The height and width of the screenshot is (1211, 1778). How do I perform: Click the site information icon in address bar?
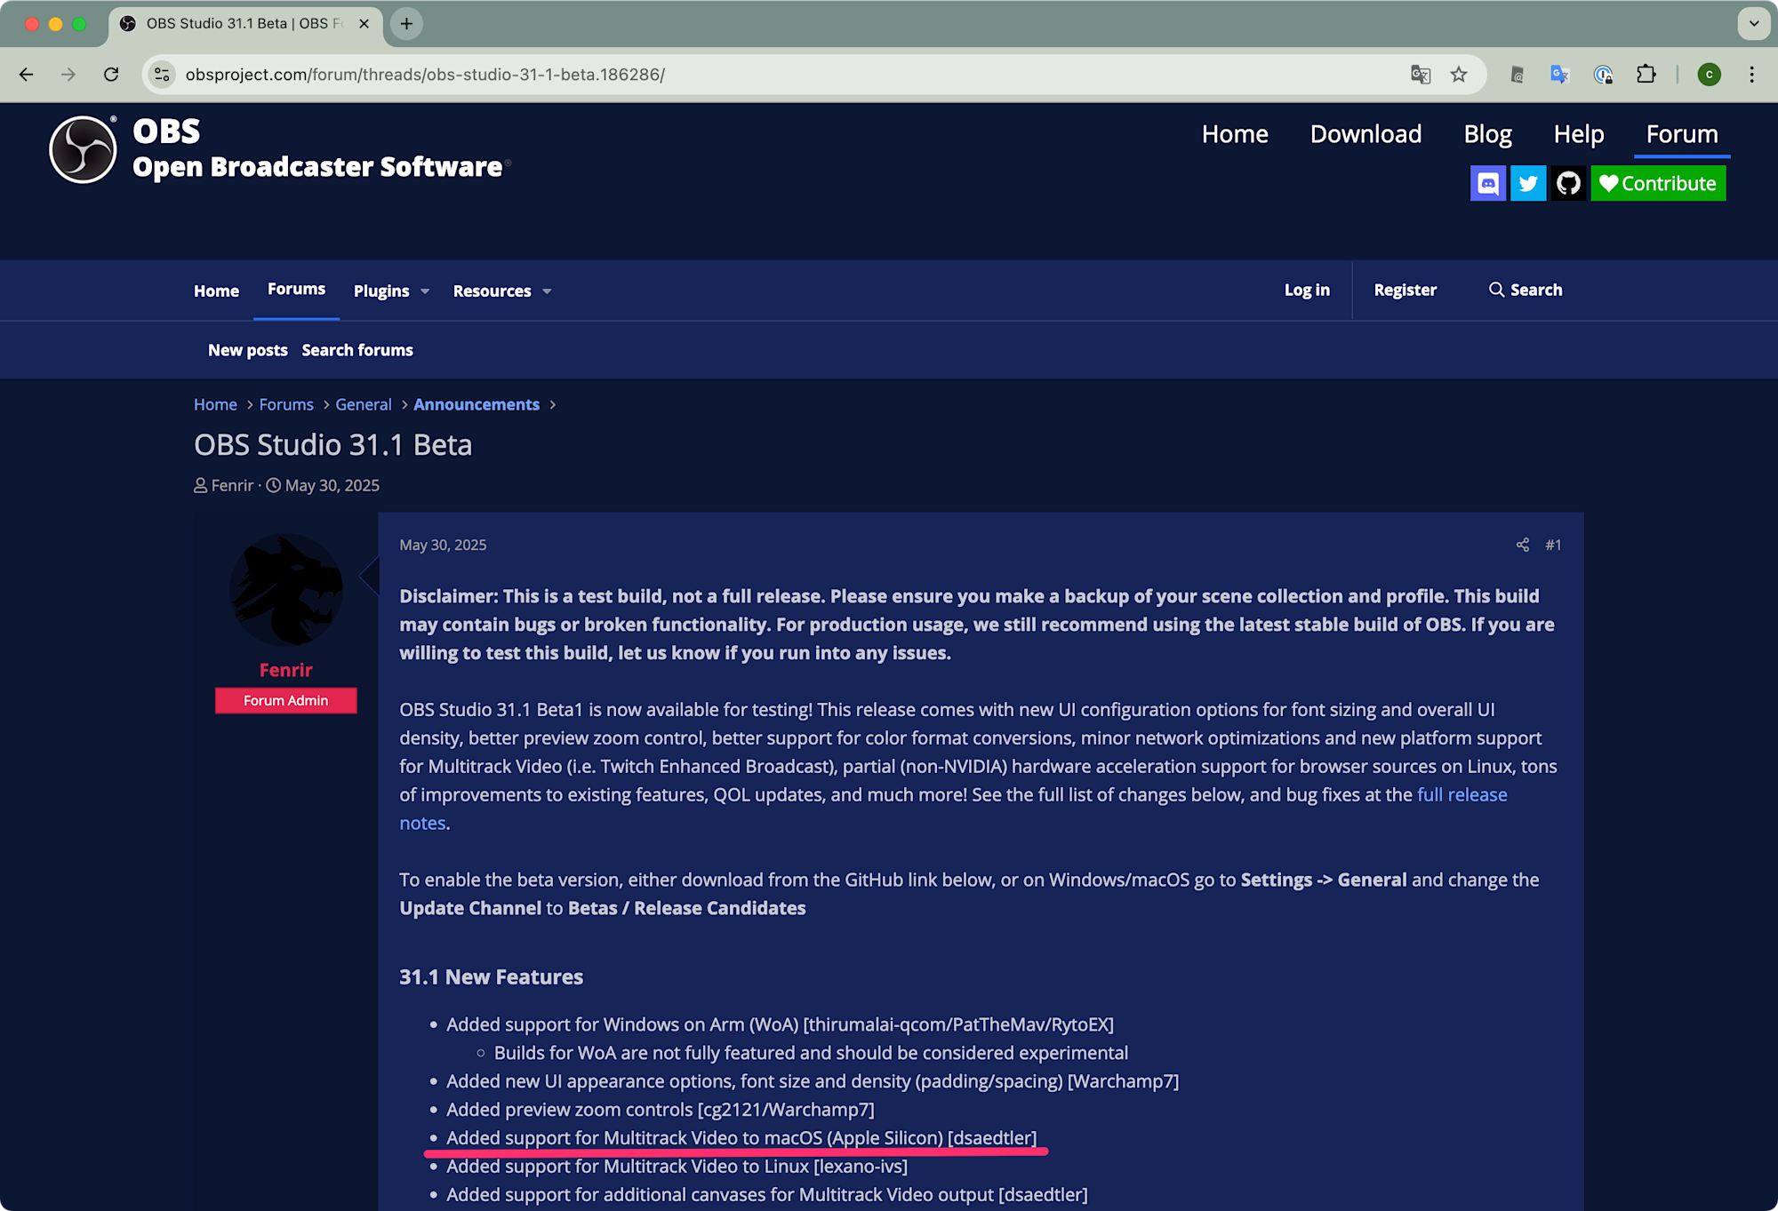pos(162,75)
